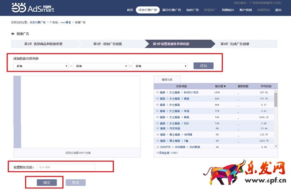Click the << add icon for 女士服装 > 羊绒
This screenshot has height=190, width=291.
coord(158,111)
